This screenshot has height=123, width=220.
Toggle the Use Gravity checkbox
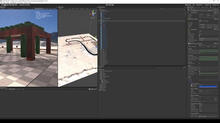[x=199, y=36]
